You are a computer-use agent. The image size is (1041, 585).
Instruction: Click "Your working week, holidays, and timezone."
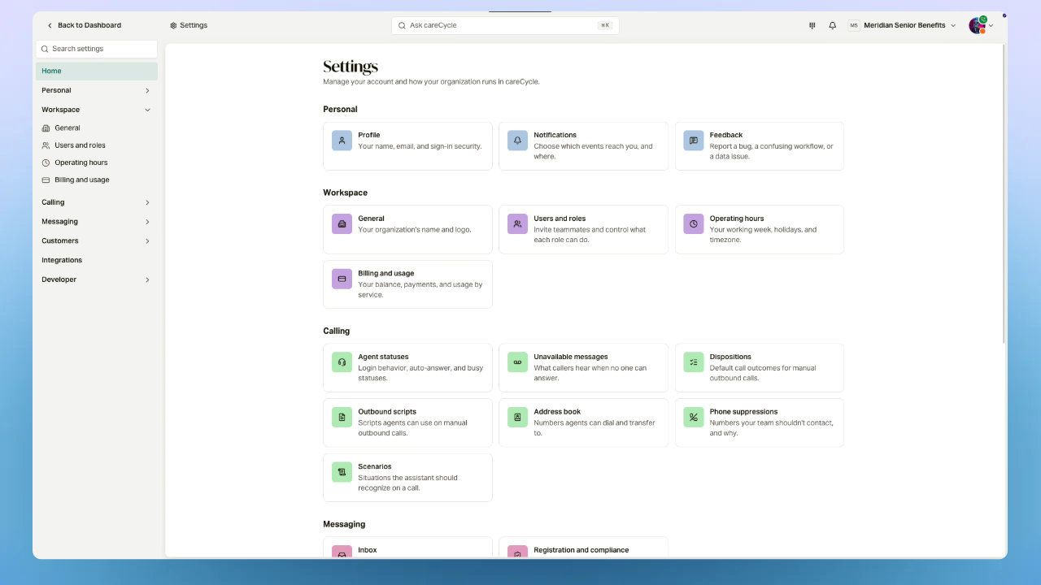[763, 234]
